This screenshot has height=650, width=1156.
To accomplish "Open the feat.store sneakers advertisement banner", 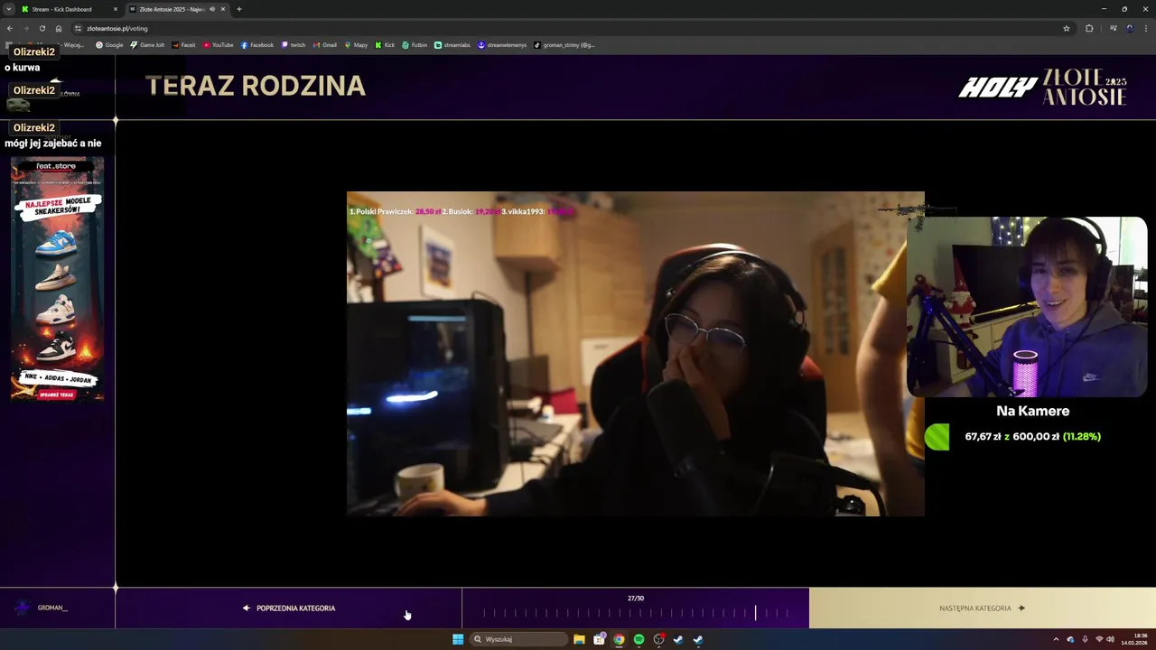I will 57,279.
